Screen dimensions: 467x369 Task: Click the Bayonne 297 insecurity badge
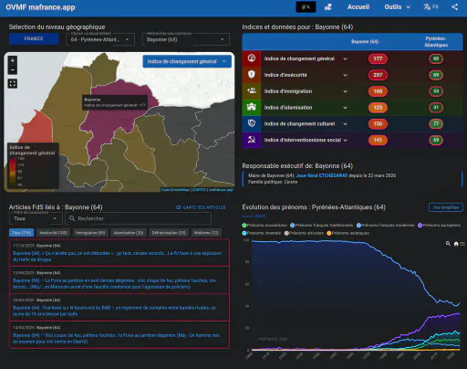pyautogui.click(x=378, y=75)
